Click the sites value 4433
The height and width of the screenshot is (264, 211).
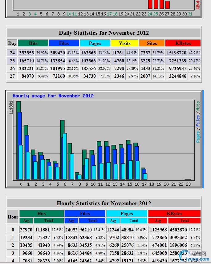(x=145, y=68)
